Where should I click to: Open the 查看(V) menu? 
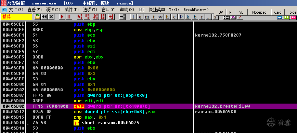pos(35,10)
